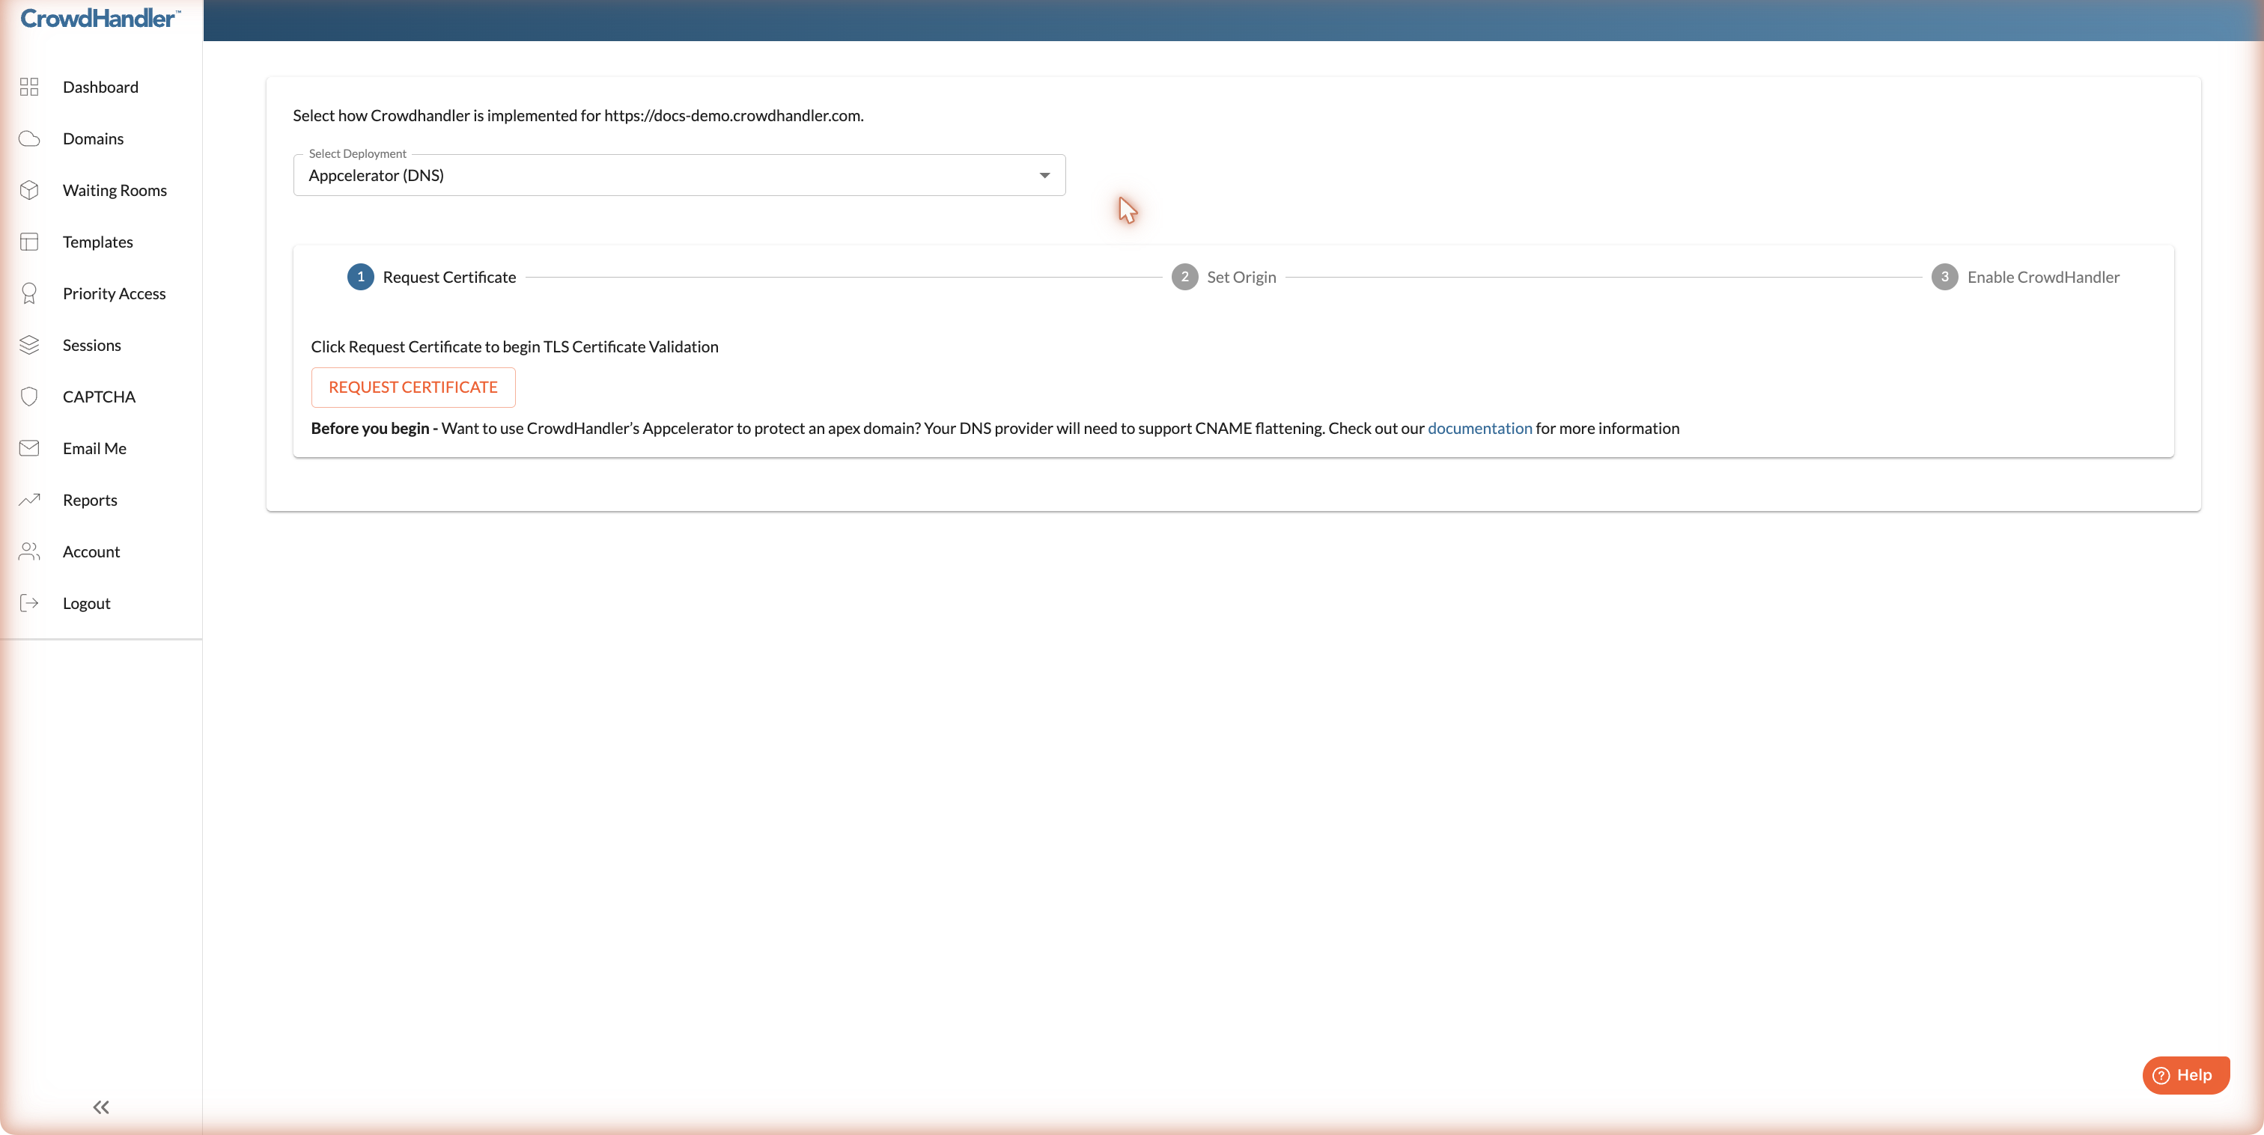Collapse the sidebar with the double chevron

pos(101,1107)
